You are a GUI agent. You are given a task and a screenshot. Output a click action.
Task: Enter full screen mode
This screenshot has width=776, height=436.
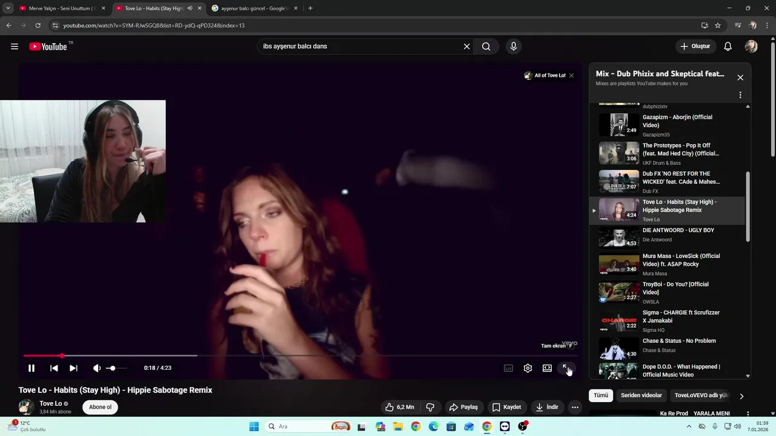566,368
